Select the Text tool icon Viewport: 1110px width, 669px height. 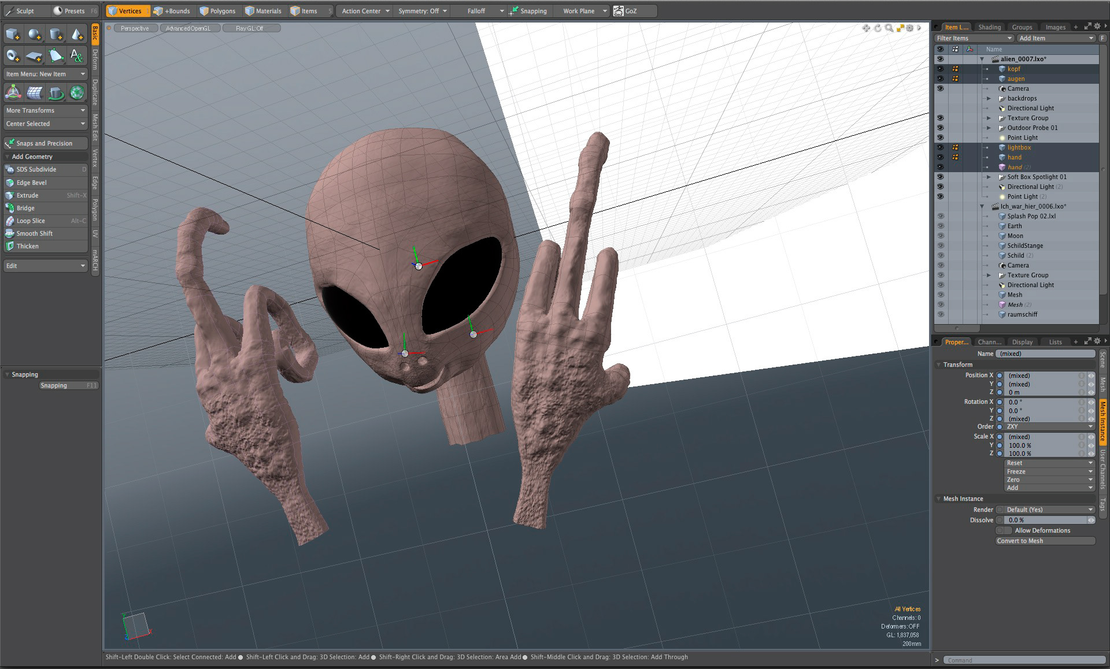pyautogui.click(x=76, y=56)
